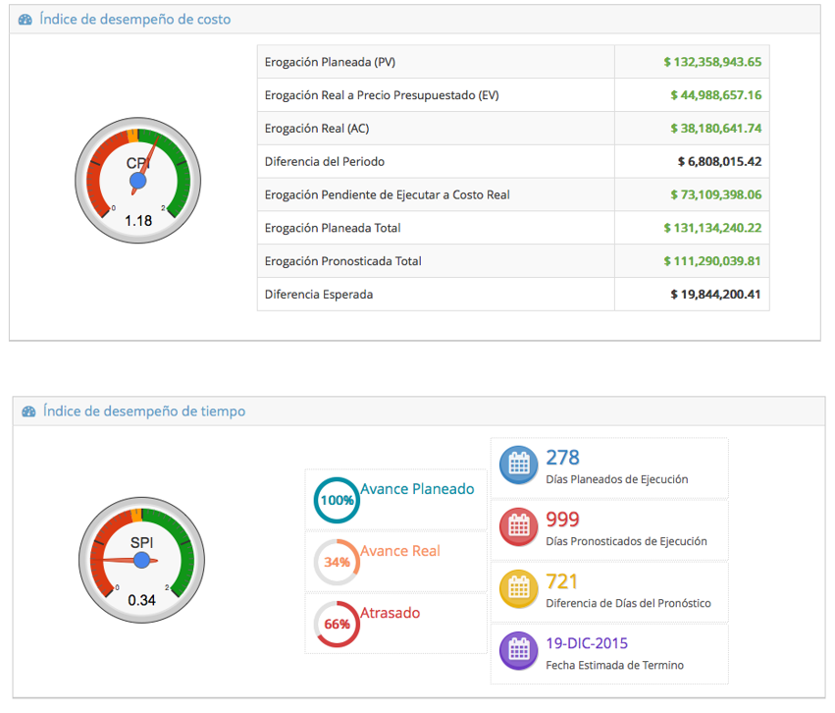Click the Erogación Real (AC) amount $38,180,641.74
The image size is (835, 713).
click(x=715, y=129)
